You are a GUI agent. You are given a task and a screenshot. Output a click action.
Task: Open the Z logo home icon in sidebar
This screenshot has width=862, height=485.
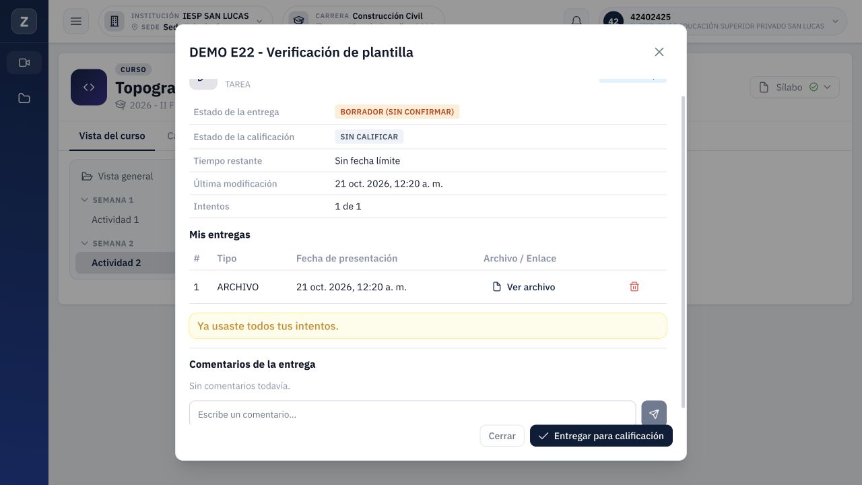pyautogui.click(x=24, y=22)
